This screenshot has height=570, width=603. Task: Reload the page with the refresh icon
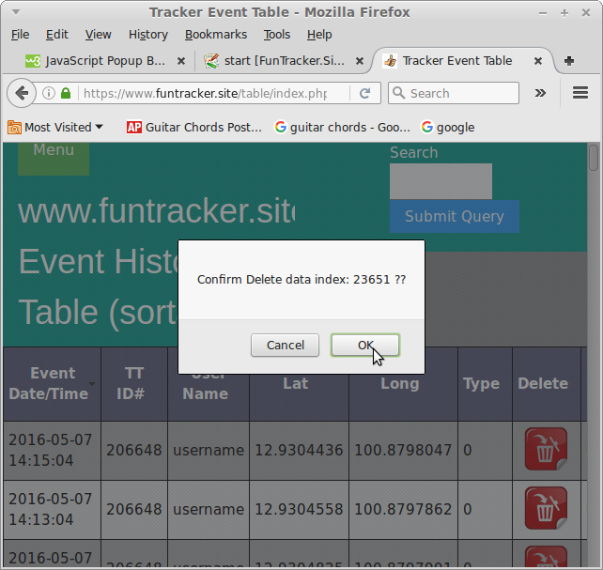coord(364,93)
